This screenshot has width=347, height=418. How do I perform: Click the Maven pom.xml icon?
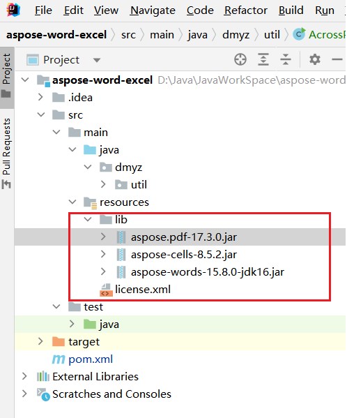point(59,359)
